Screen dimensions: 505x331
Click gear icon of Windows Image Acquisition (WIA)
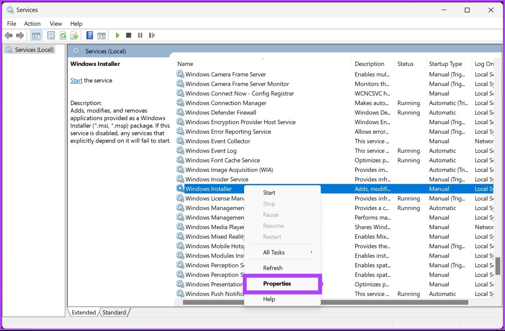click(x=180, y=170)
